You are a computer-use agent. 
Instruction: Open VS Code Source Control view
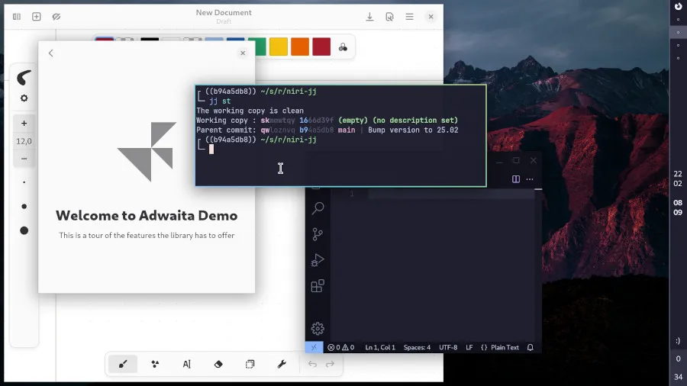point(318,234)
